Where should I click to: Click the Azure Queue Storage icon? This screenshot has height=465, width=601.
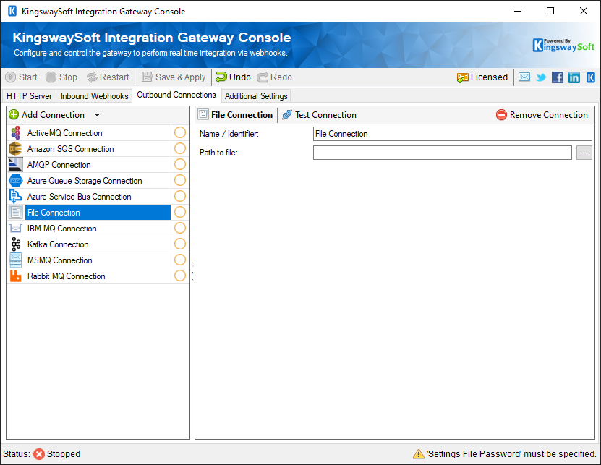pos(15,181)
